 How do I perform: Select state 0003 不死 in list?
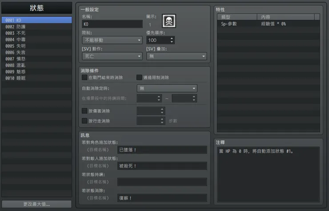tap(37, 33)
